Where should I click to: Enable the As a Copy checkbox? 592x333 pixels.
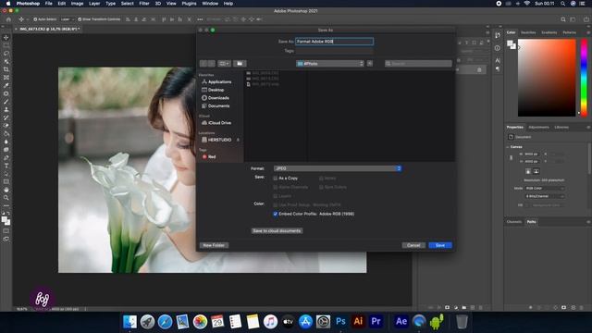coord(276,179)
